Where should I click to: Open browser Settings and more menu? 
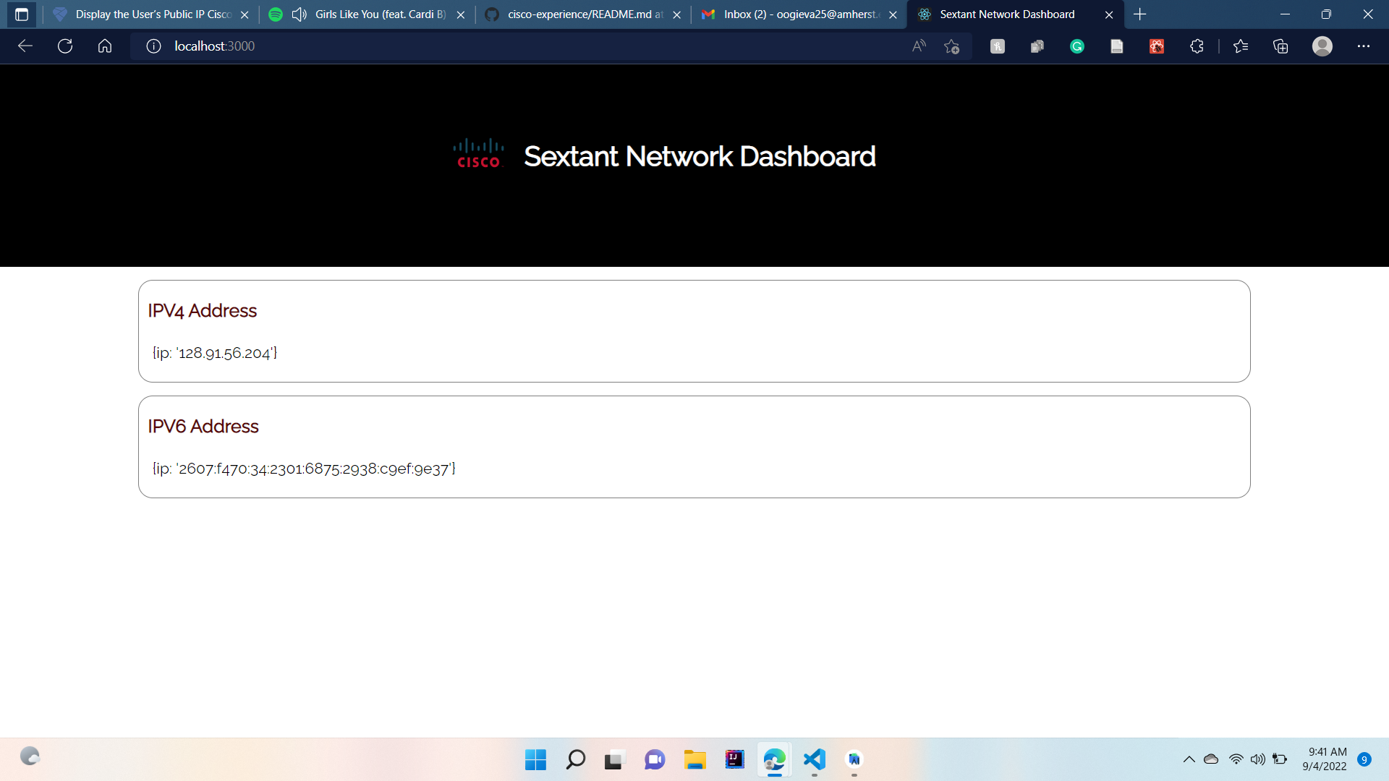1364,46
